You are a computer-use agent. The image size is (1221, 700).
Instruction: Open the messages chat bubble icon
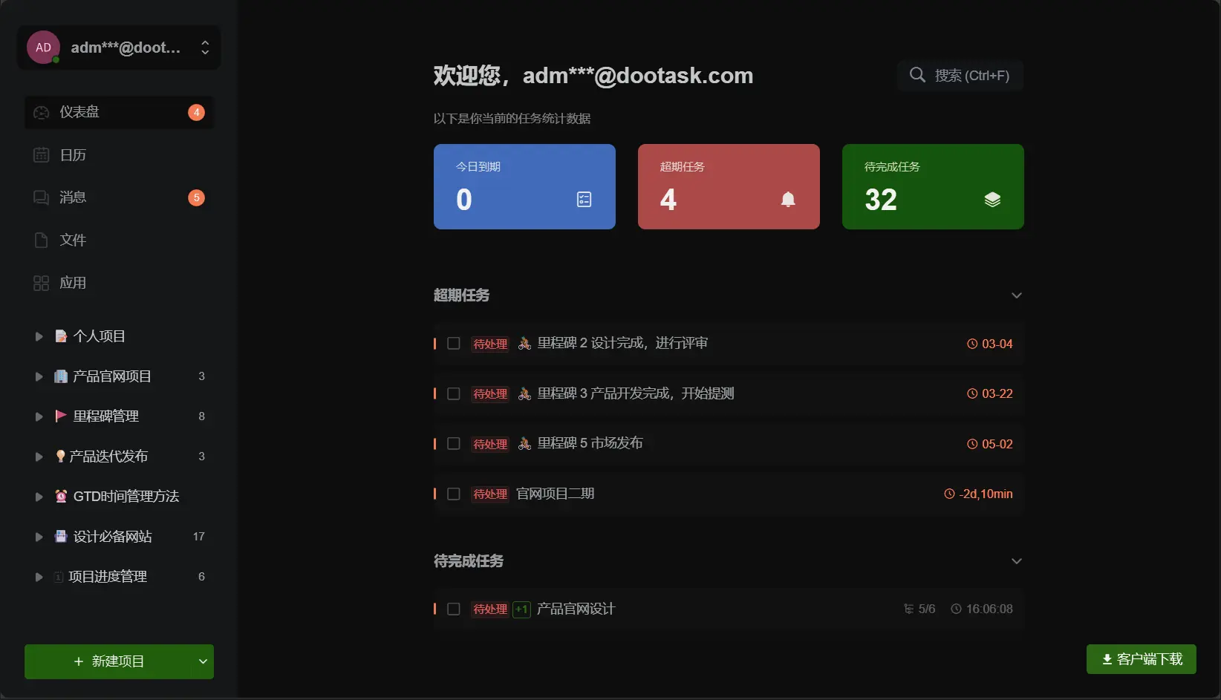42,197
